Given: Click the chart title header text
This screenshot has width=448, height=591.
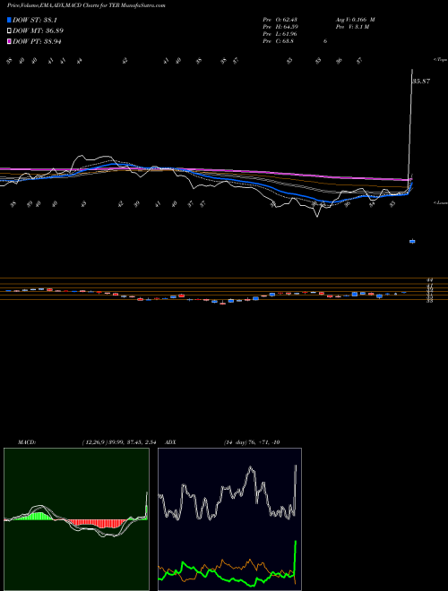Looking at the screenshot, I should click(x=86, y=5).
